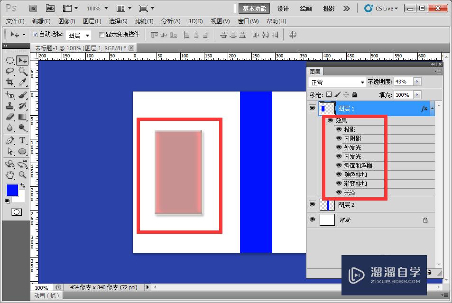The height and width of the screenshot is (303, 452).
Task: Enable the 显示变换控件 checkbox
Action: 101,35
